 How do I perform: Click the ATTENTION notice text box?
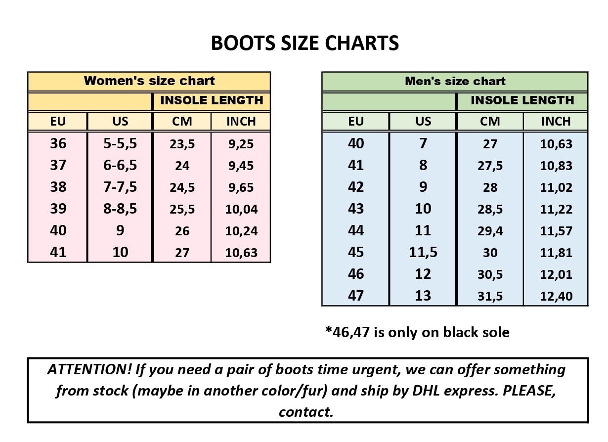(308, 390)
